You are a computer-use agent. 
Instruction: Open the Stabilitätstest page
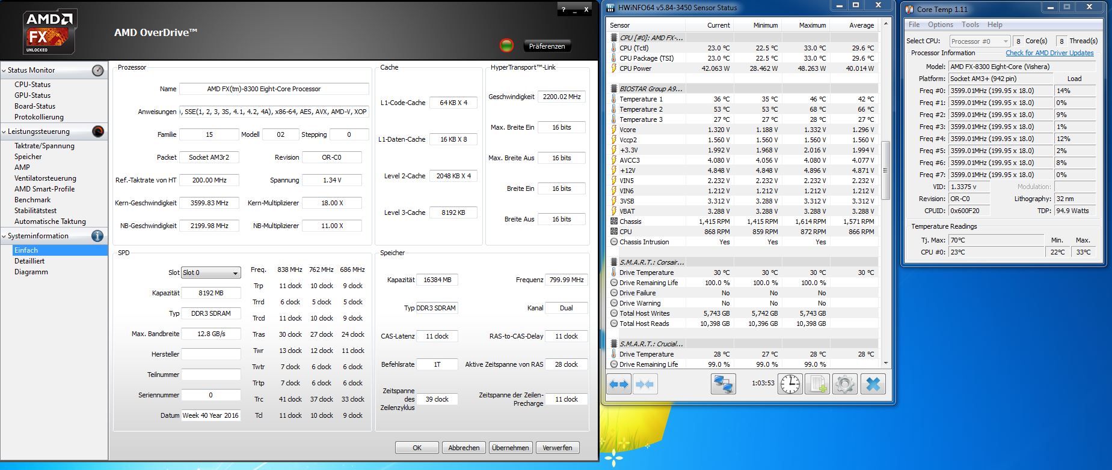click(35, 211)
